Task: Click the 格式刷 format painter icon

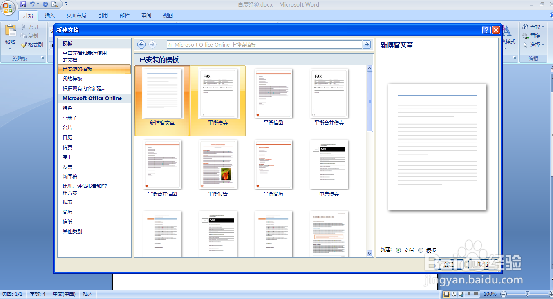Action: (x=24, y=45)
